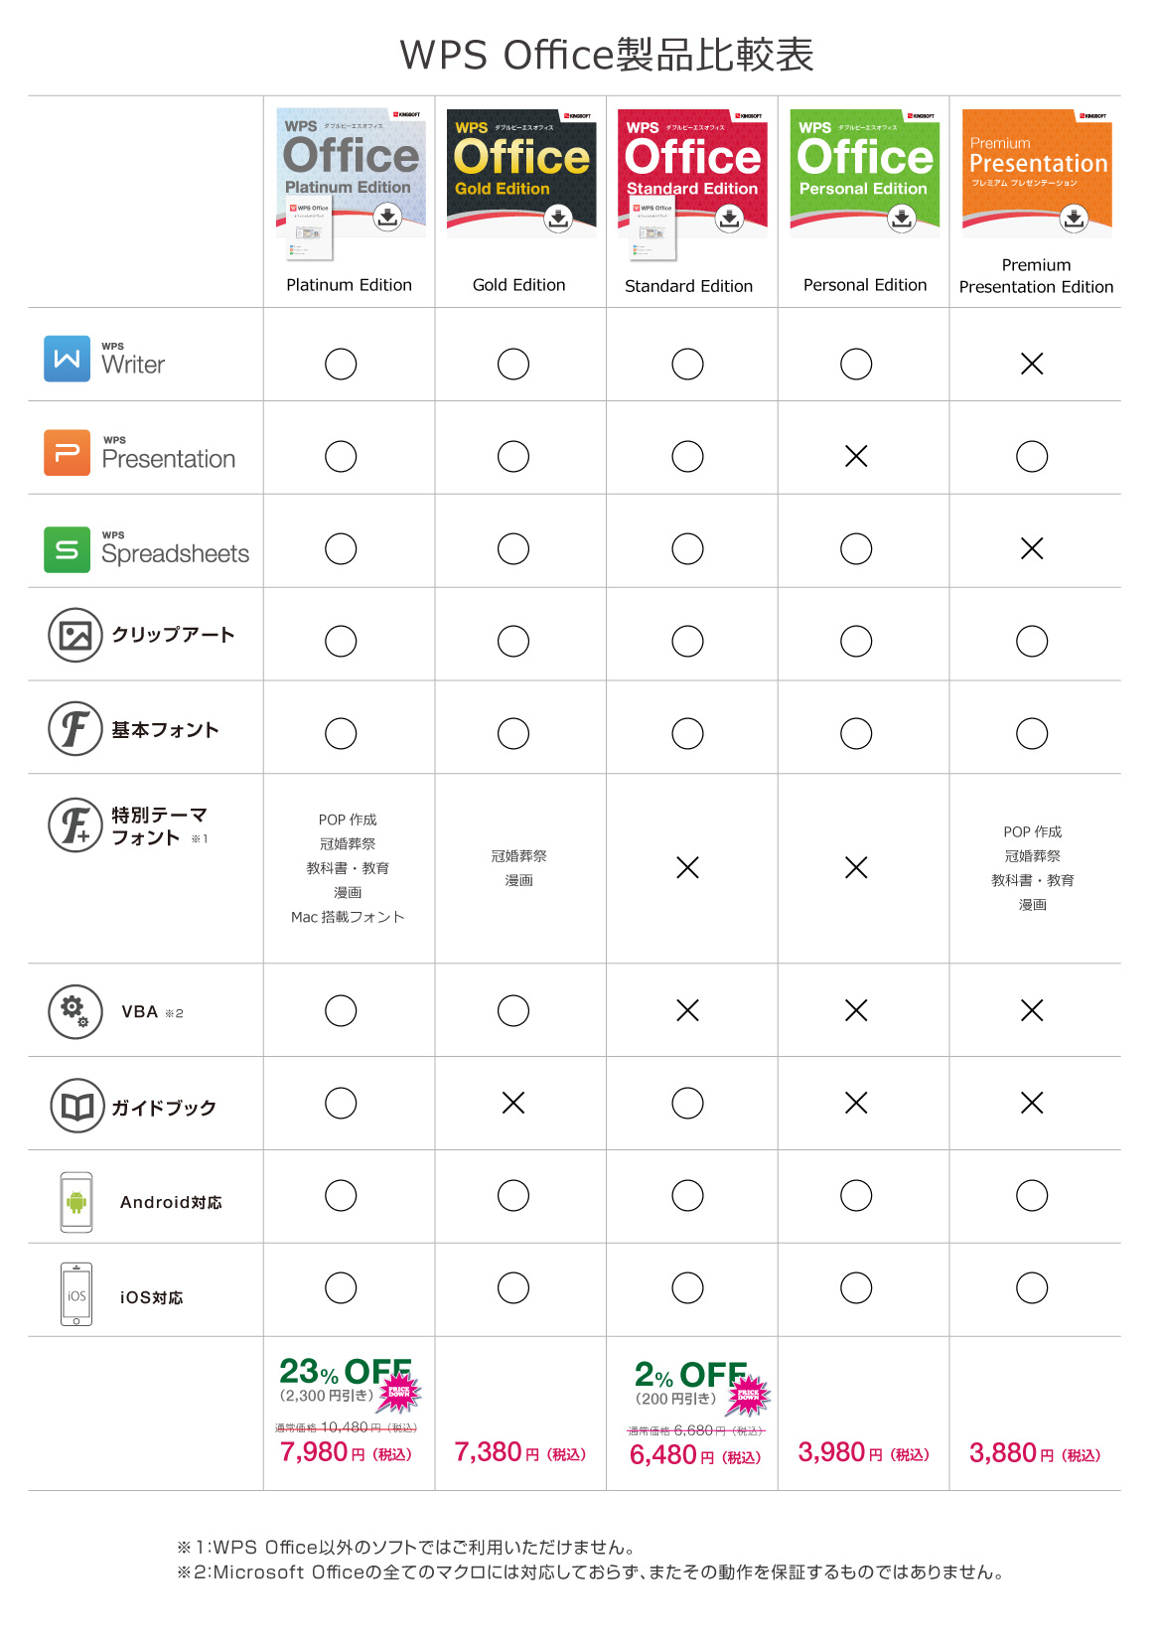Choose the Personal Edition product box image
This screenshot has height=1644, width=1159.
pyautogui.click(x=864, y=173)
